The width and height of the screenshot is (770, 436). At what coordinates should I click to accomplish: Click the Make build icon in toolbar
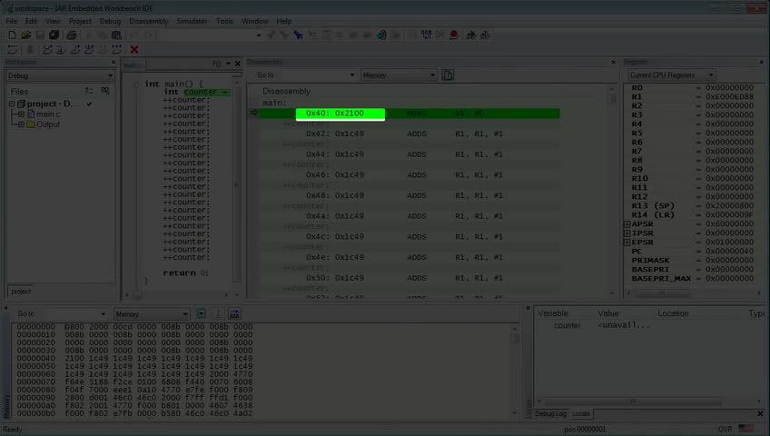tap(381, 35)
